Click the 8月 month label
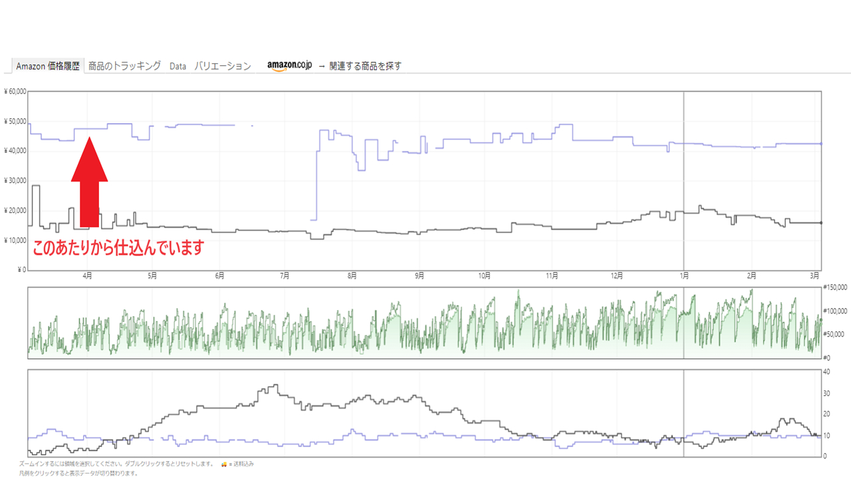Image resolution: width=851 pixels, height=479 pixels. [352, 275]
